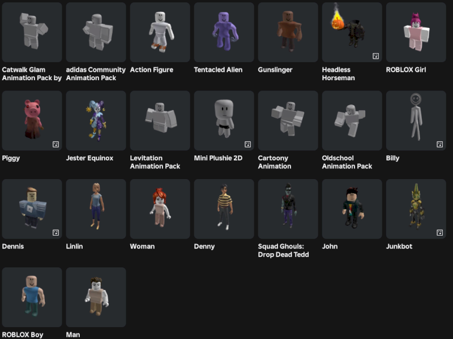Click the bundle badge icon on Dennis
The image size is (453, 339).
pos(55,233)
